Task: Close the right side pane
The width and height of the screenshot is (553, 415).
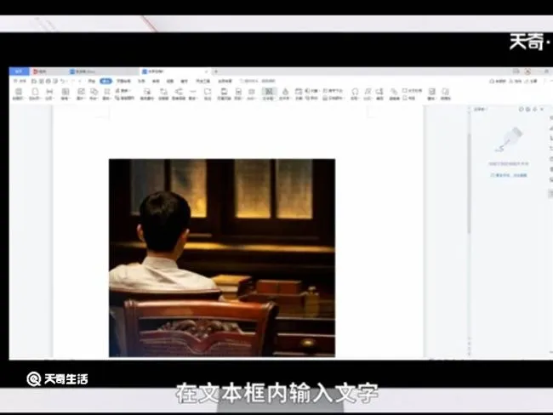Action: click(542, 110)
